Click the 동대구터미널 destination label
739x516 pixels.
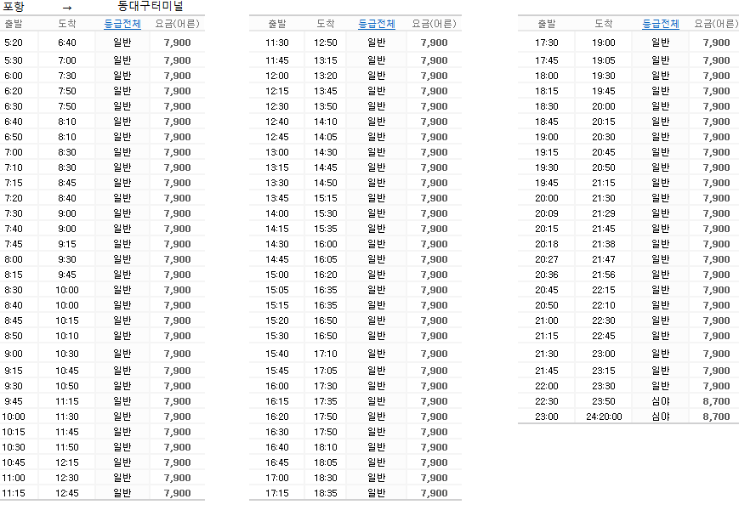pyautogui.click(x=150, y=6)
